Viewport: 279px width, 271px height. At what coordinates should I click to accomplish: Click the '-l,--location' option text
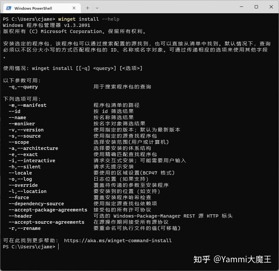click(28, 191)
